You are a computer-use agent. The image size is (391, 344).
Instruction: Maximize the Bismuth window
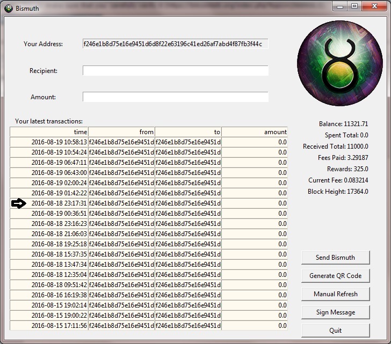click(x=354, y=6)
